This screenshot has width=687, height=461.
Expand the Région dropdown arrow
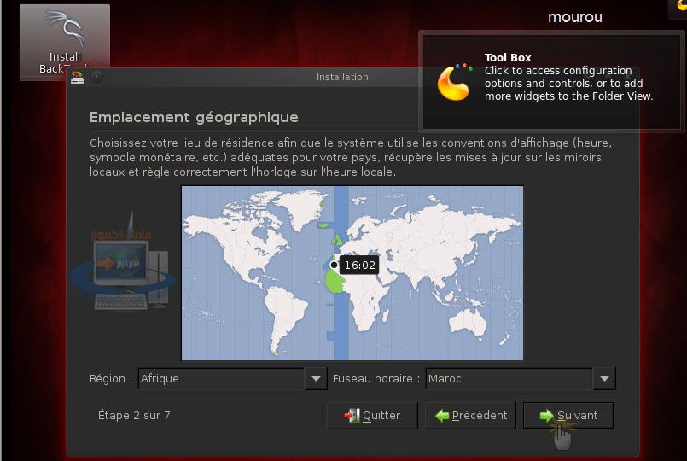pos(316,379)
